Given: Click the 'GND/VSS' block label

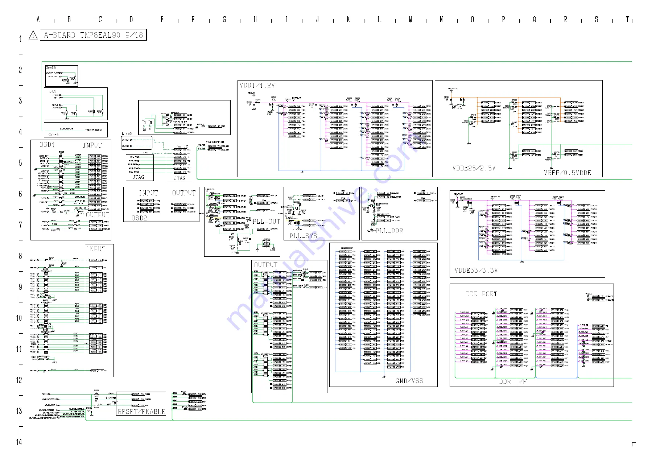Looking at the screenshot, I should [x=409, y=381].
